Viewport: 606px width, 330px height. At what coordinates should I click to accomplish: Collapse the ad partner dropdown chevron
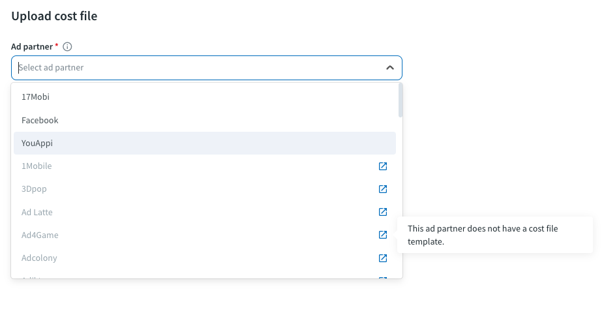[x=390, y=68]
